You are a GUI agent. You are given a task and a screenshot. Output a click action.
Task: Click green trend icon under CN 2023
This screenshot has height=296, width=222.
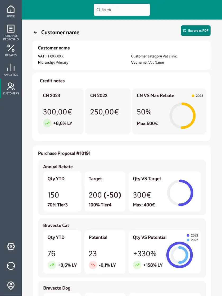47,123
